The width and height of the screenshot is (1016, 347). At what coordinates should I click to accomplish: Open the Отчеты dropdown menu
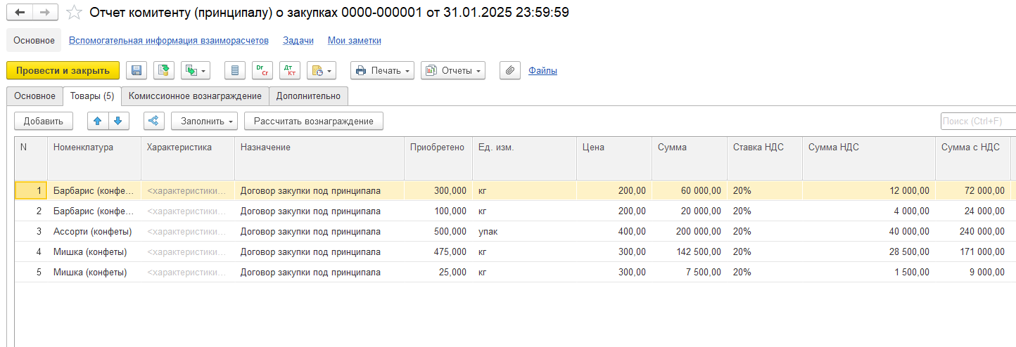tap(452, 70)
